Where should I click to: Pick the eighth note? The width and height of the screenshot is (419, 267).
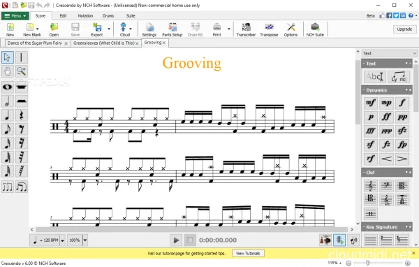pyautogui.click(x=8, y=129)
